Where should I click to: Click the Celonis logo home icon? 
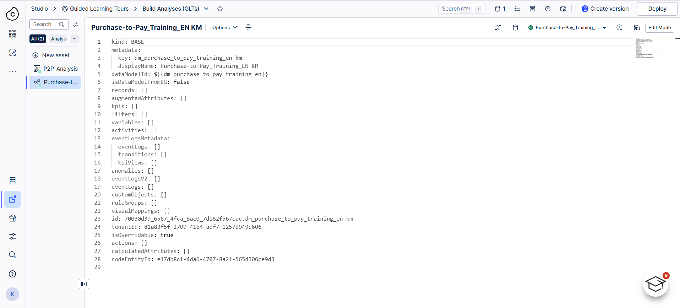[x=12, y=14]
